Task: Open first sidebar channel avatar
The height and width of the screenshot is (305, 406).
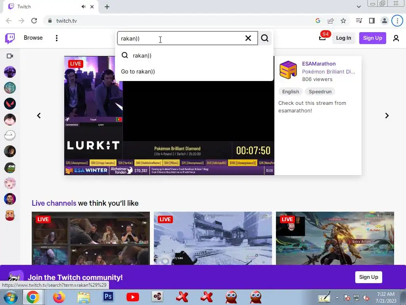Action: pos(10,72)
